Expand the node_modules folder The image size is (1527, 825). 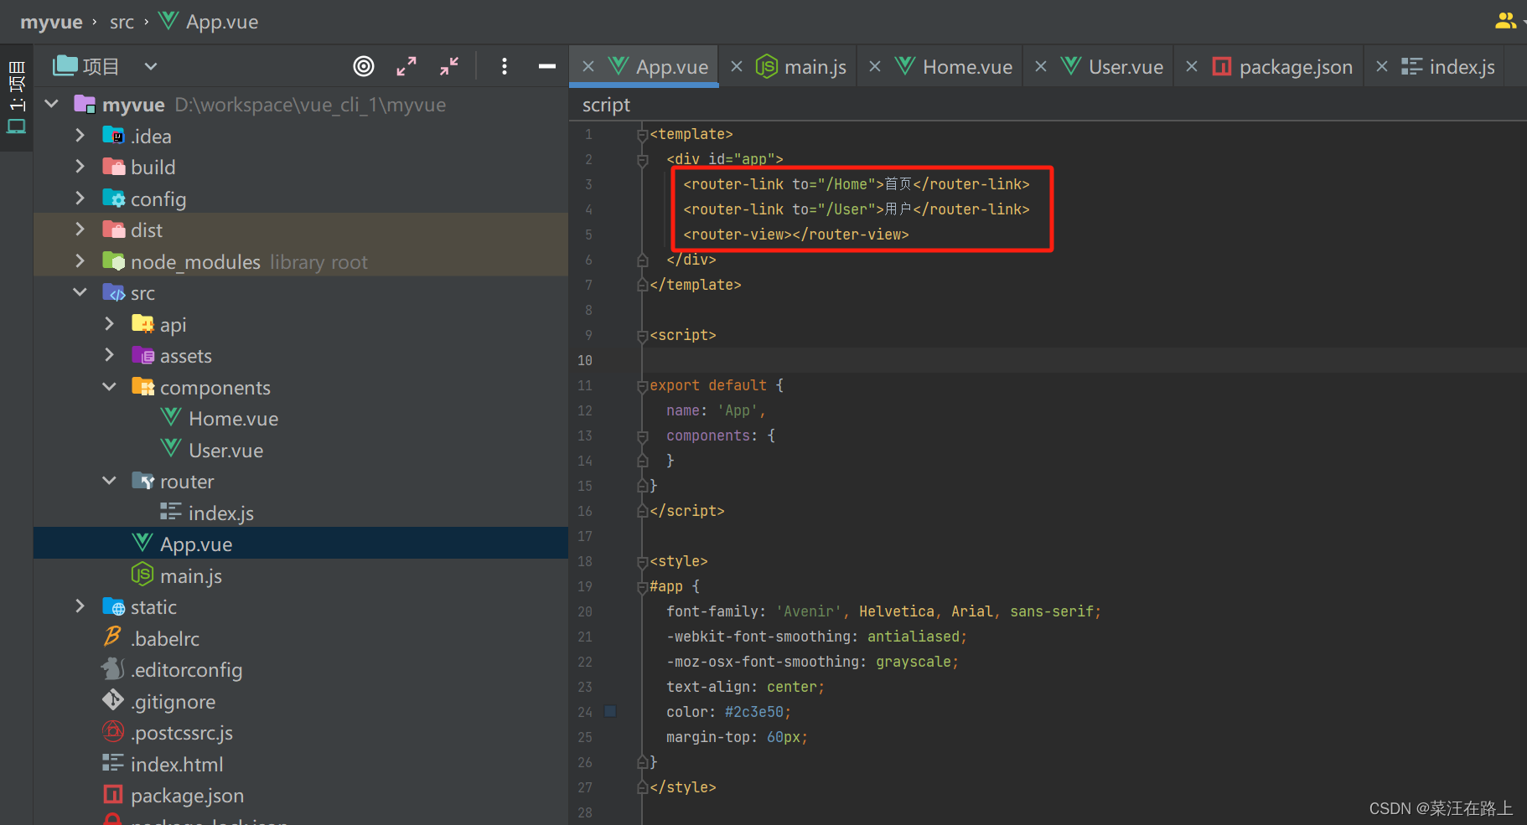coord(80,260)
